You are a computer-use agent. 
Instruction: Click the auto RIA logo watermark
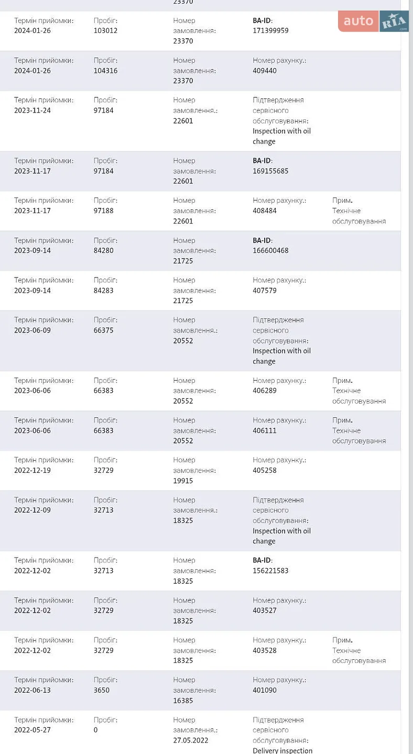tap(373, 21)
